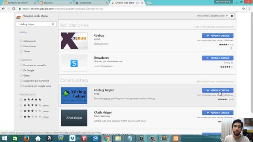Open the account email dropdown

[x=212, y=16]
